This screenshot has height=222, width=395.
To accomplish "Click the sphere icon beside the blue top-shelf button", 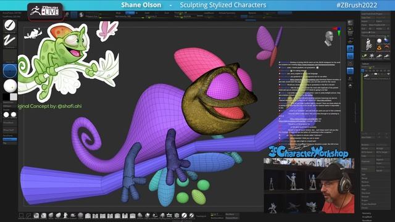I will (81, 15).
